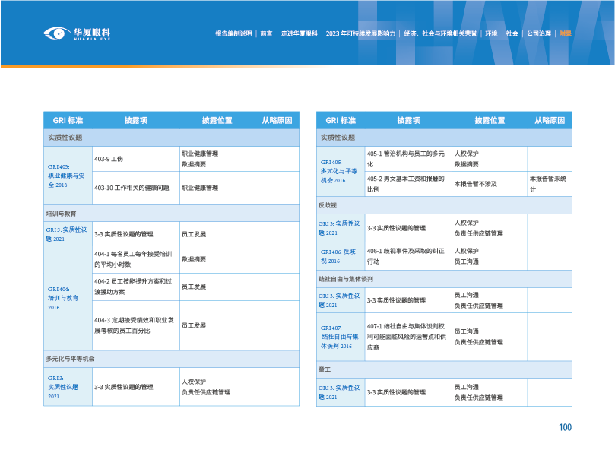615x453 pixels.
Task: Open 经济、社会与环境相关荣誉 tab
Action: pyautogui.click(x=440, y=34)
